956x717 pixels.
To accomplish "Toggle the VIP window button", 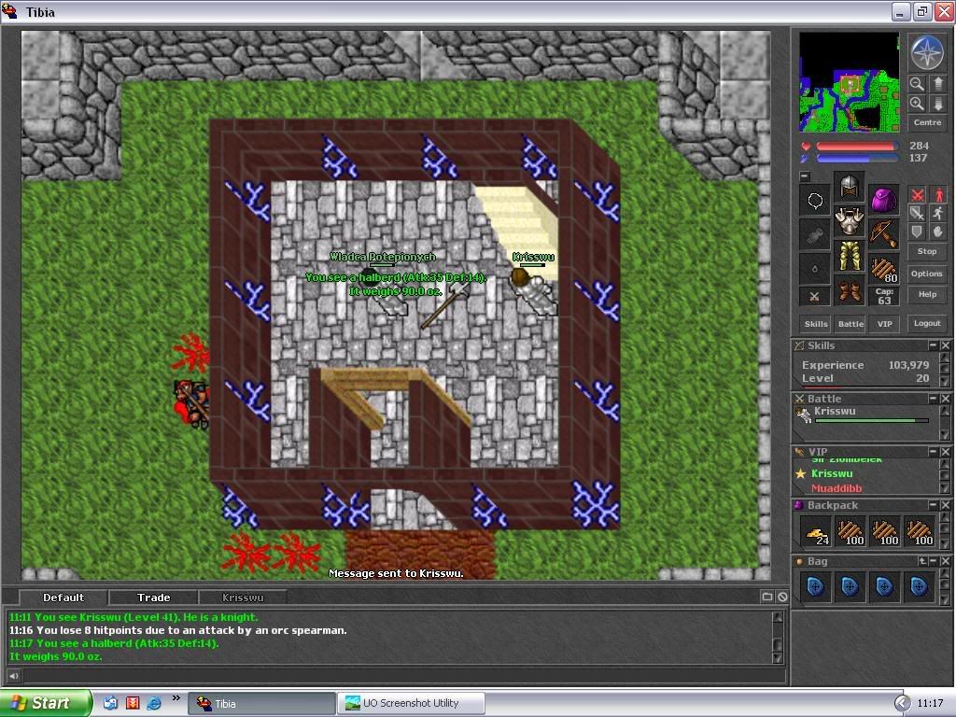I will click(x=884, y=324).
